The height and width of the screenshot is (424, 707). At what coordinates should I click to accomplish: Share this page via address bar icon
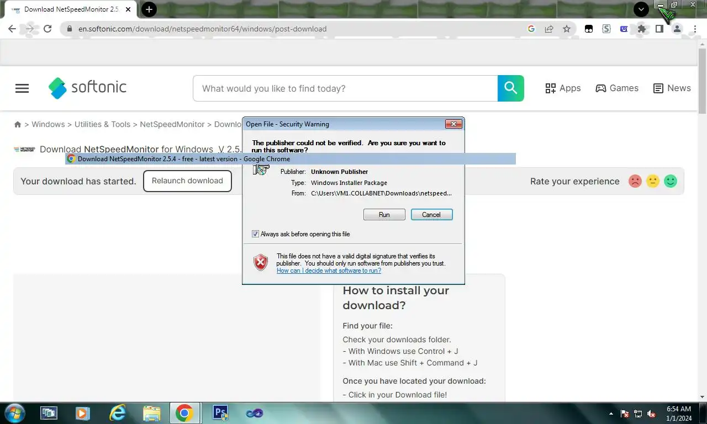(x=549, y=29)
